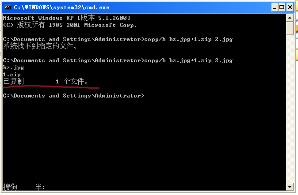The width and height of the screenshot is (298, 195).
Task: Maximize the command prompt window
Action: pyautogui.click(x=279, y=7)
